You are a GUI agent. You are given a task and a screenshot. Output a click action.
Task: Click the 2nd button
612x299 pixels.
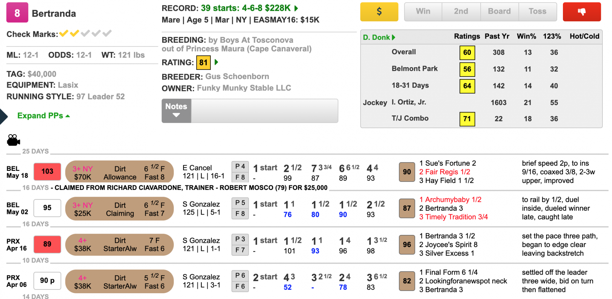[461, 12]
